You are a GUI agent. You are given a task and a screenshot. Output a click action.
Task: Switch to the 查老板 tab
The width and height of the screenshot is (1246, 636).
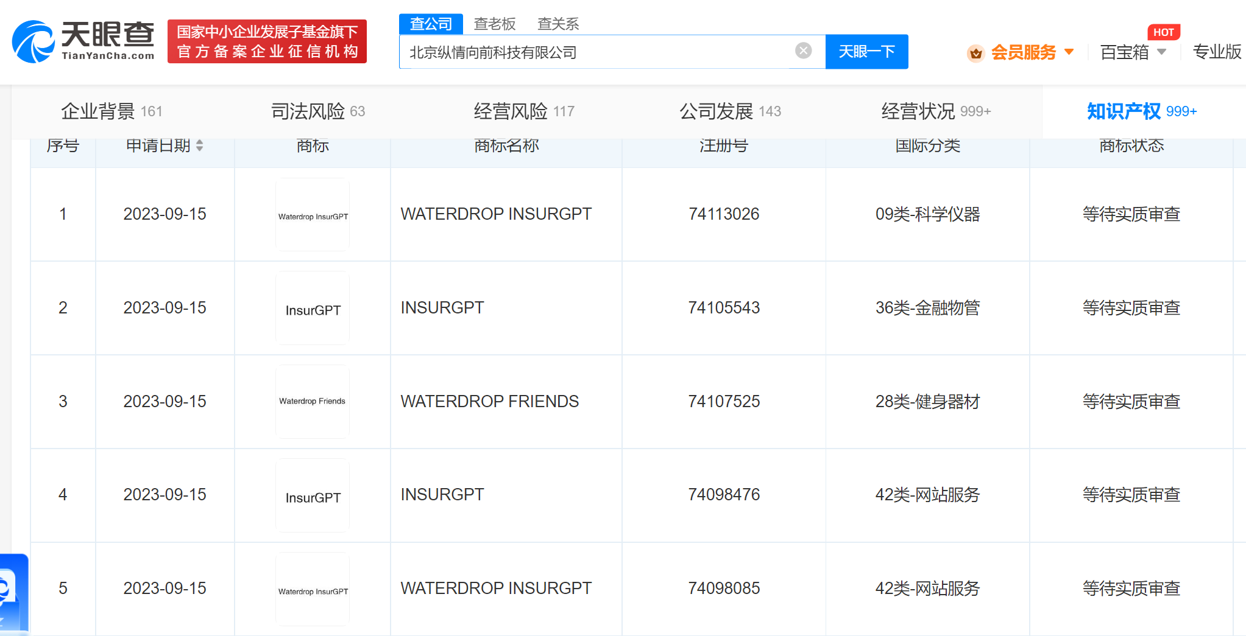[x=495, y=24]
